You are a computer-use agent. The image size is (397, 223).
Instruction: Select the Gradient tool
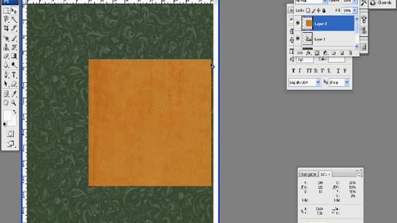[14, 56]
